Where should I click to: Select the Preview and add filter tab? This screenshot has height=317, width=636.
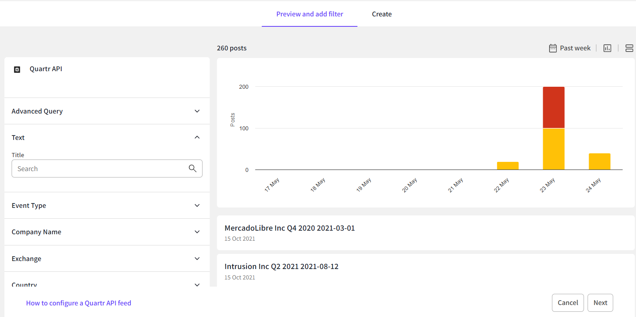click(309, 14)
